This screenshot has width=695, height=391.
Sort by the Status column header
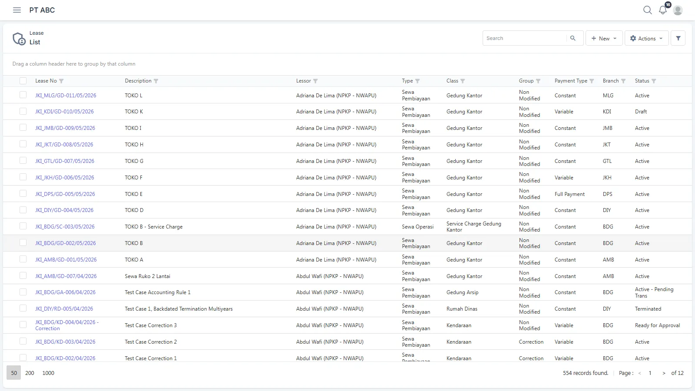pyautogui.click(x=642, y=81)
